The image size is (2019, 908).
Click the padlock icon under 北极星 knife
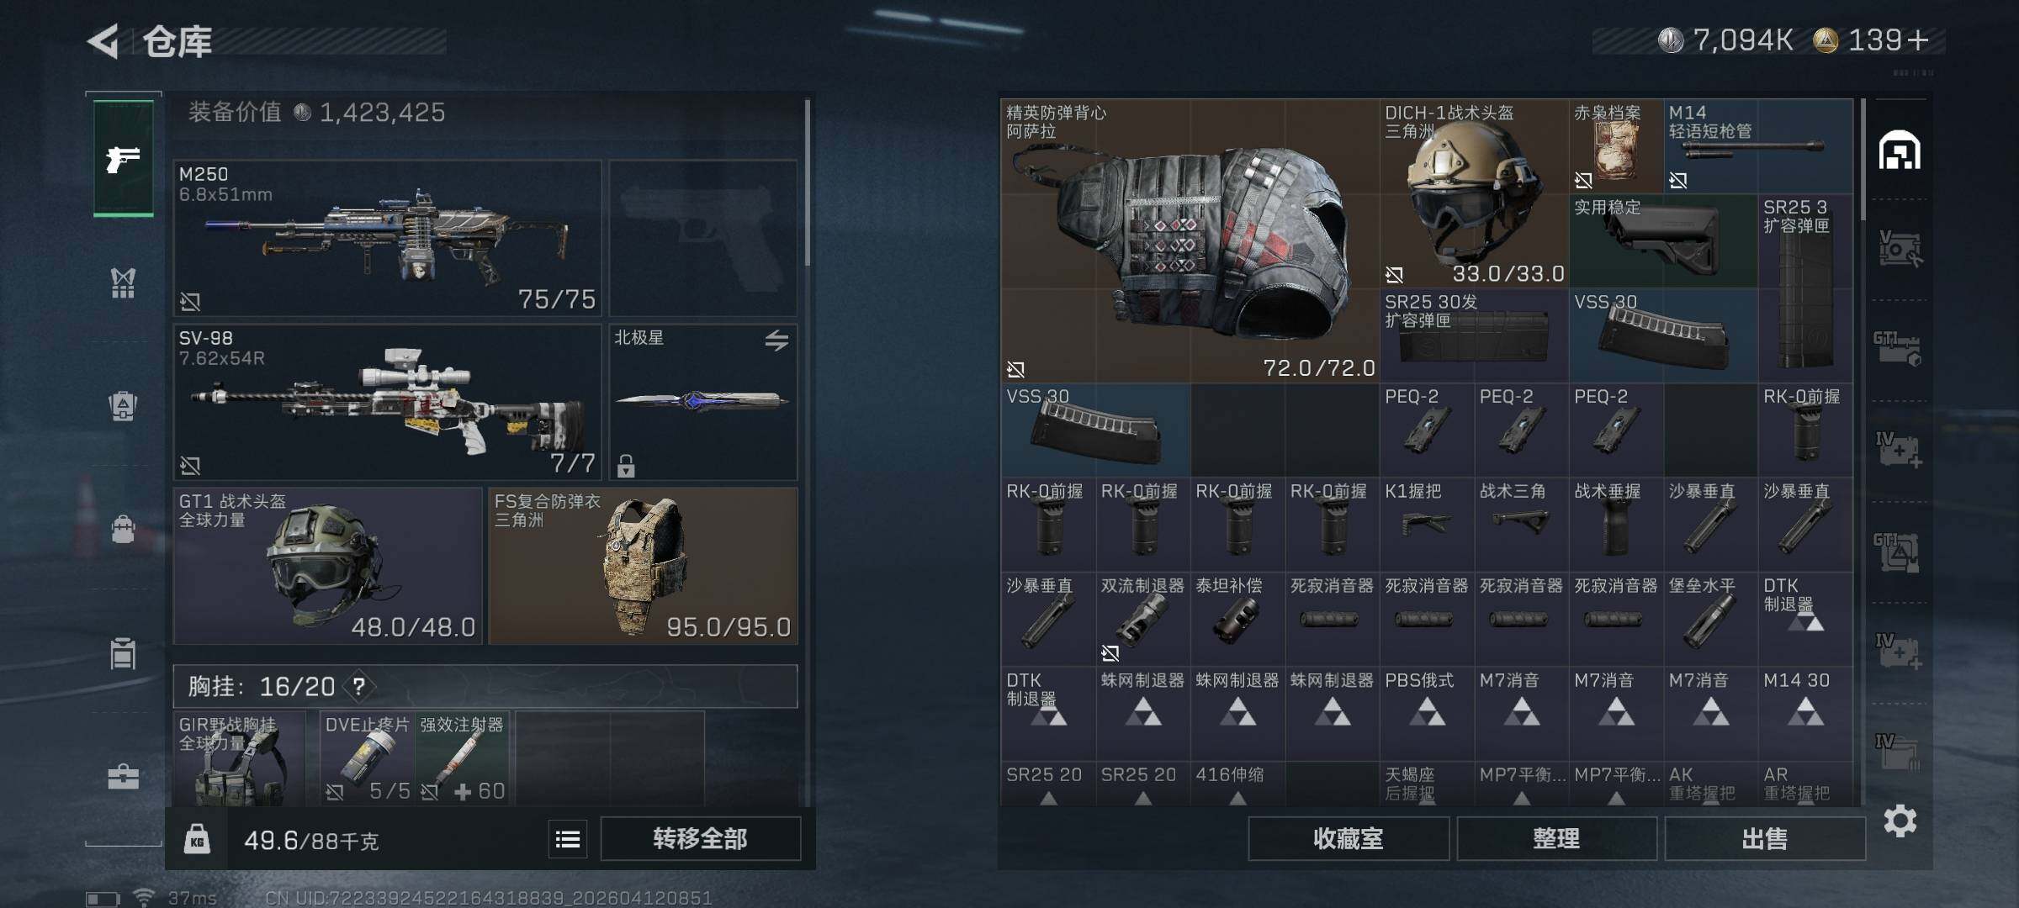coord(626,466)
